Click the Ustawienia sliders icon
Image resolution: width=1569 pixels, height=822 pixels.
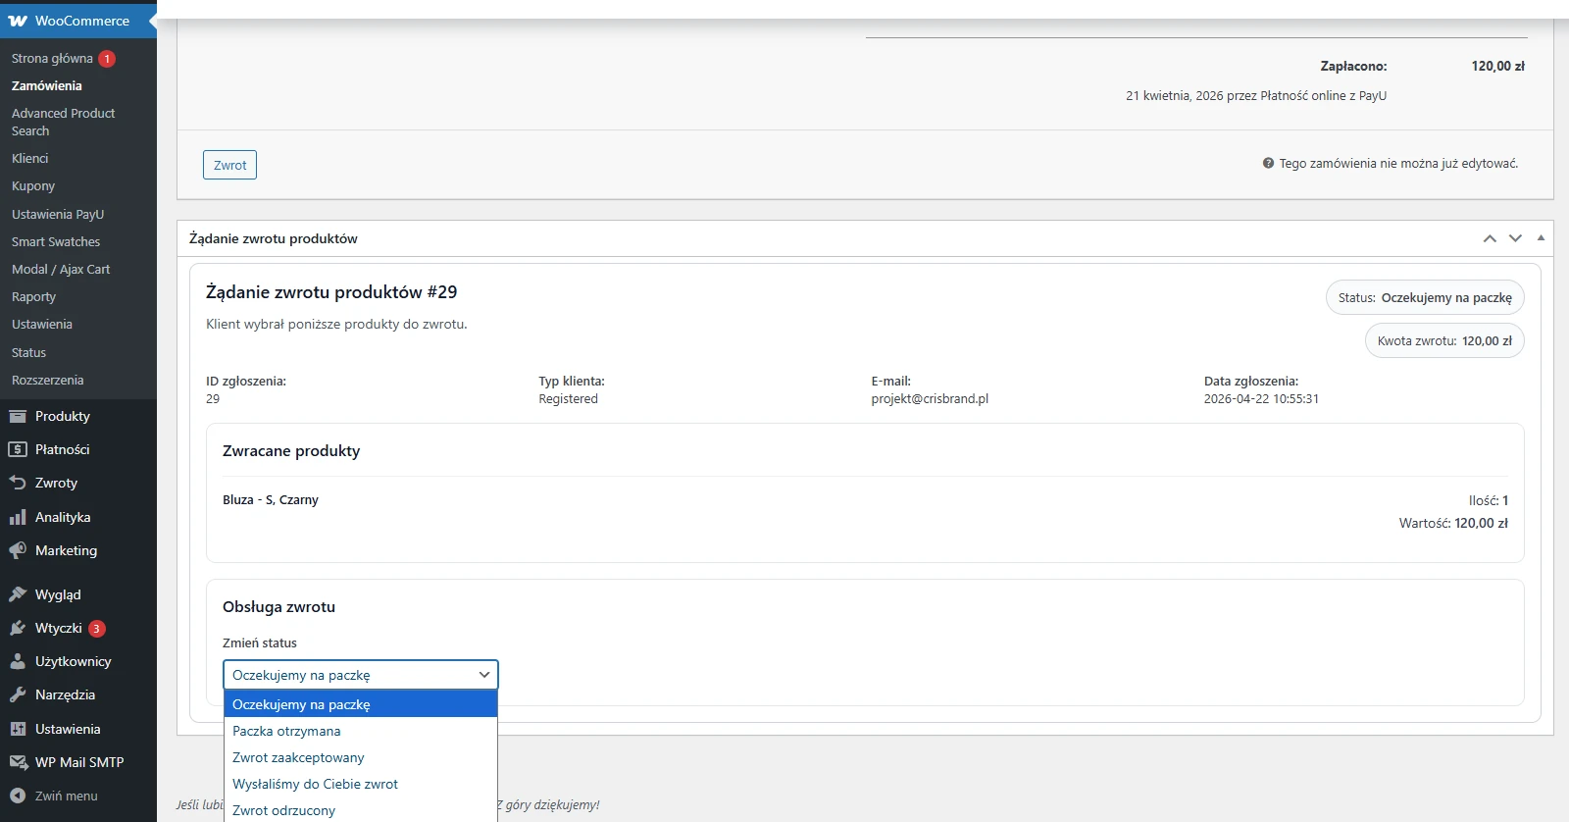[18, 729]
